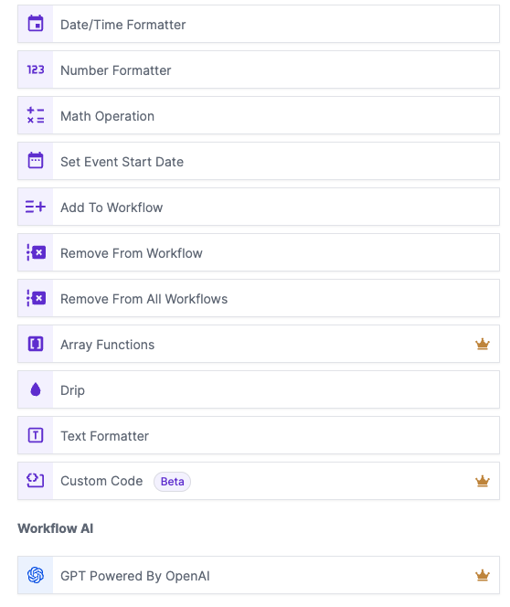Select the Add To Workflow action
This screenshot has height=607, width=510.
coord(259,207)
